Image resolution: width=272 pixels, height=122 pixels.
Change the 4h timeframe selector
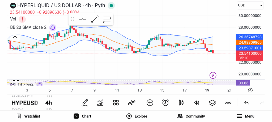tap(49, 103)
